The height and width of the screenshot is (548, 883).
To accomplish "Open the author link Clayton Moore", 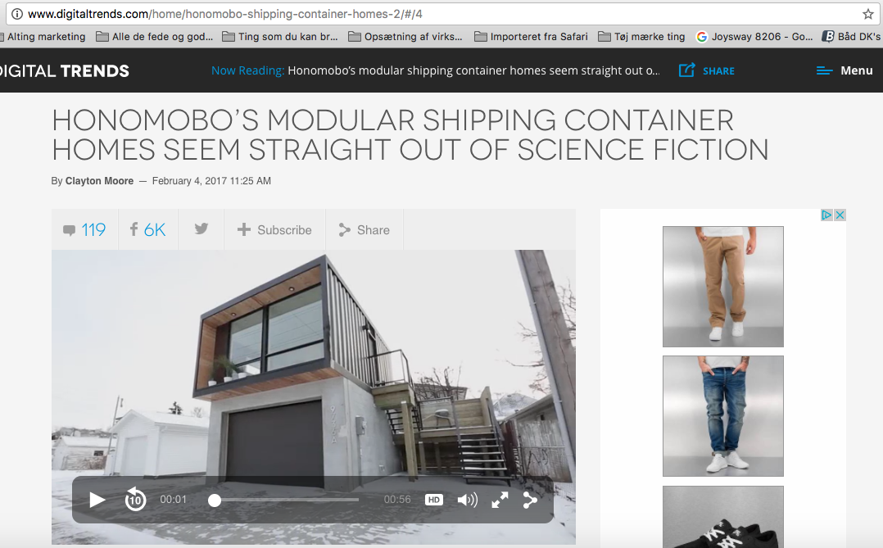I will click(99, 181).
